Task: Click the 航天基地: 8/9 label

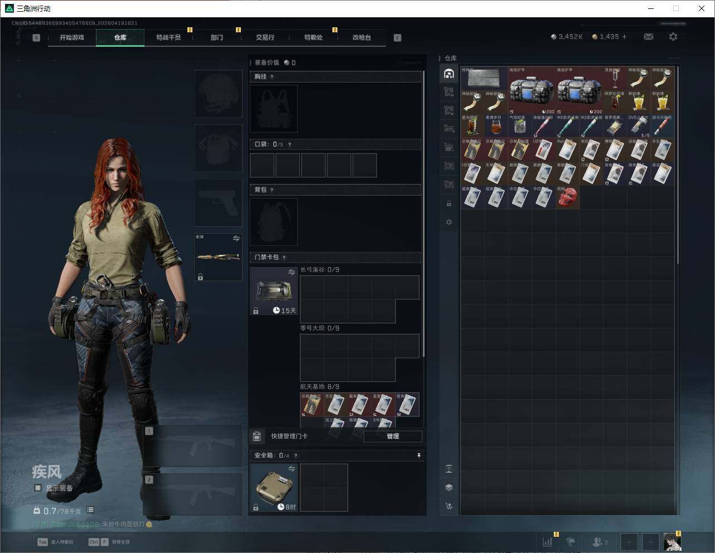Action: [x=320, y=387]
